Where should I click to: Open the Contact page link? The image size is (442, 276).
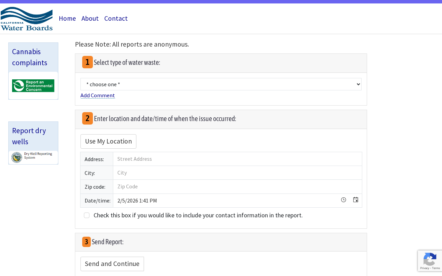[116, 18]
